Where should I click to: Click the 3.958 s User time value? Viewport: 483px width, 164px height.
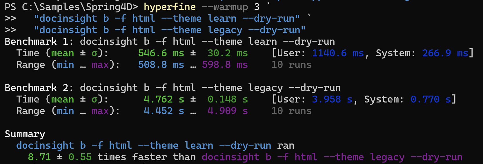332,99
